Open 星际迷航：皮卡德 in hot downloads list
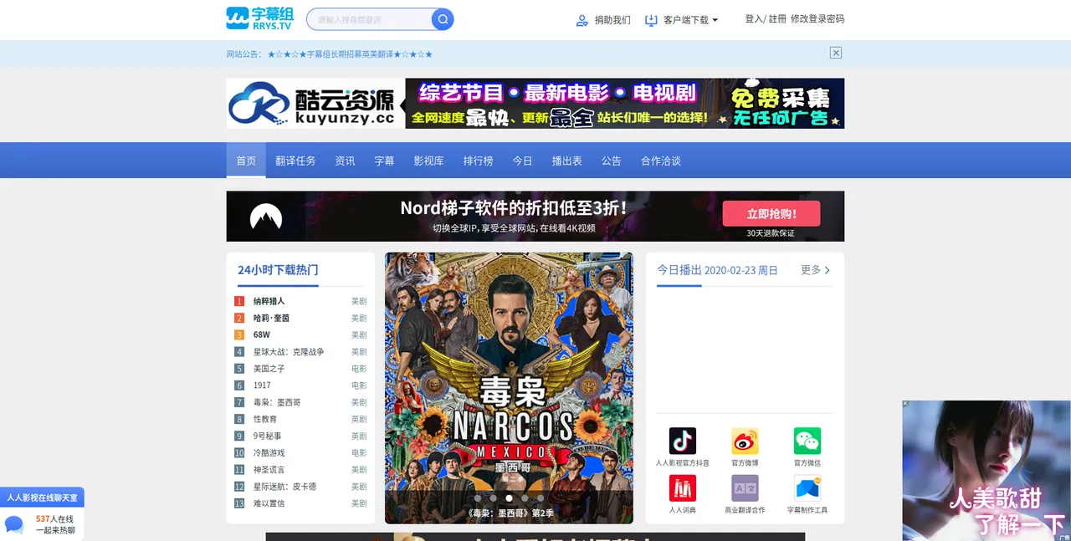 [285, 487]
